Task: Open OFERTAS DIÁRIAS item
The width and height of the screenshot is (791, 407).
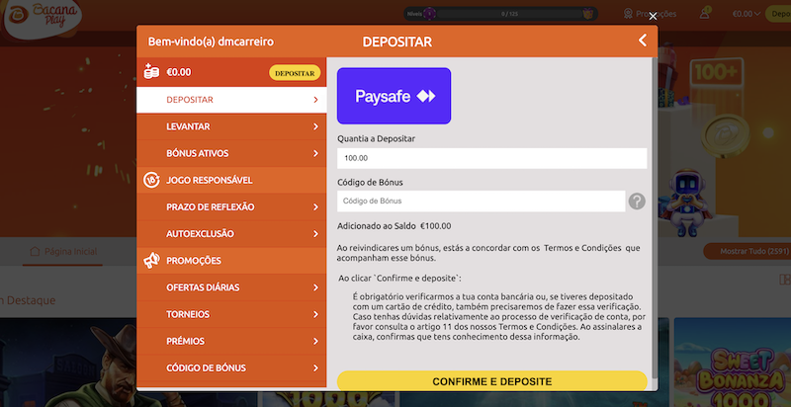Action: point(231,287)
